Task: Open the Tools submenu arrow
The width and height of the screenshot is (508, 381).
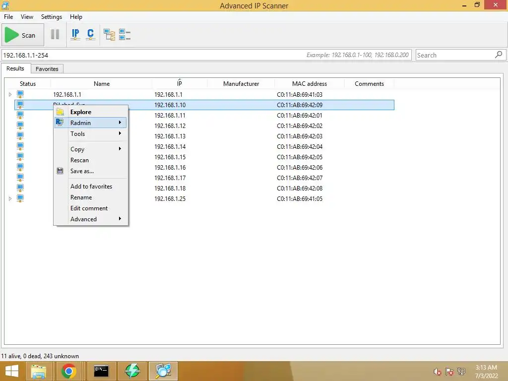Action: click(x=120, y=133)
